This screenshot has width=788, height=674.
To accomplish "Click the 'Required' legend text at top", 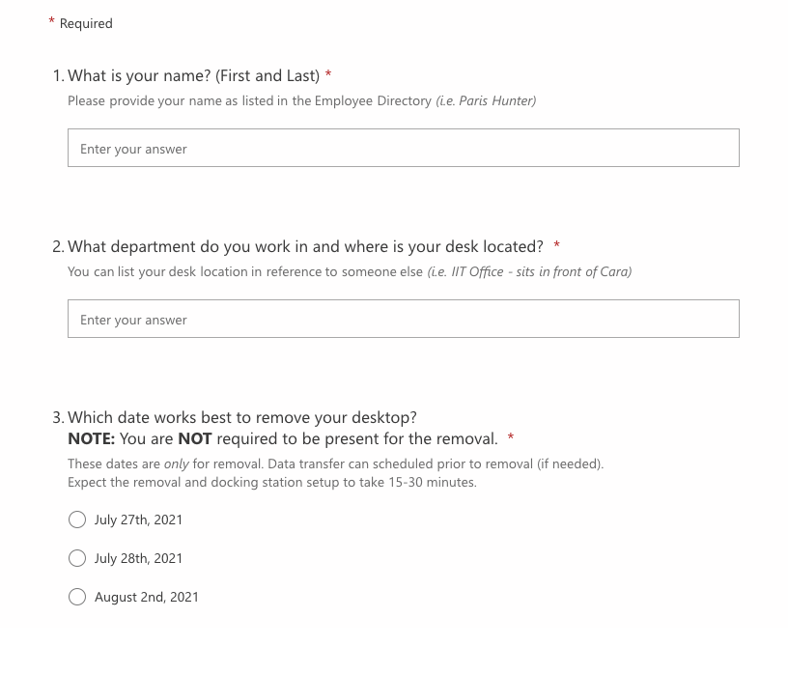I will click(x=86, y=23).
